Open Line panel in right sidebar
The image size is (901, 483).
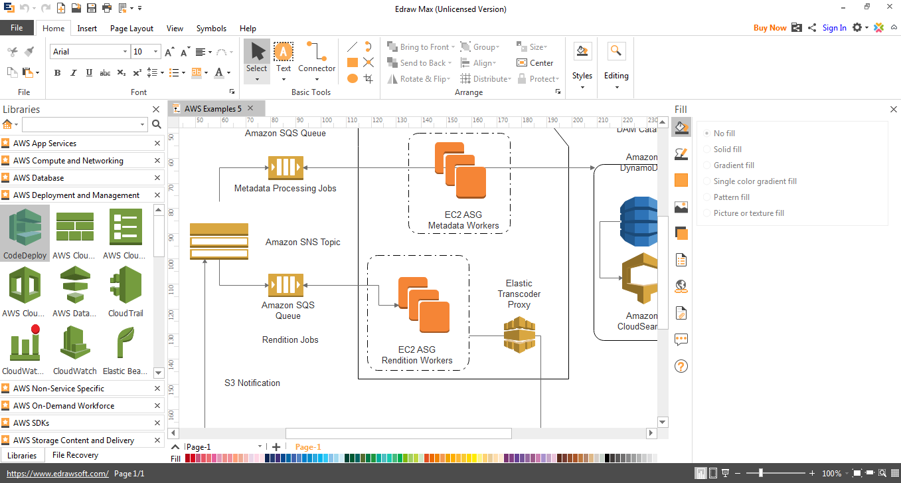click(x=681, y=153)
